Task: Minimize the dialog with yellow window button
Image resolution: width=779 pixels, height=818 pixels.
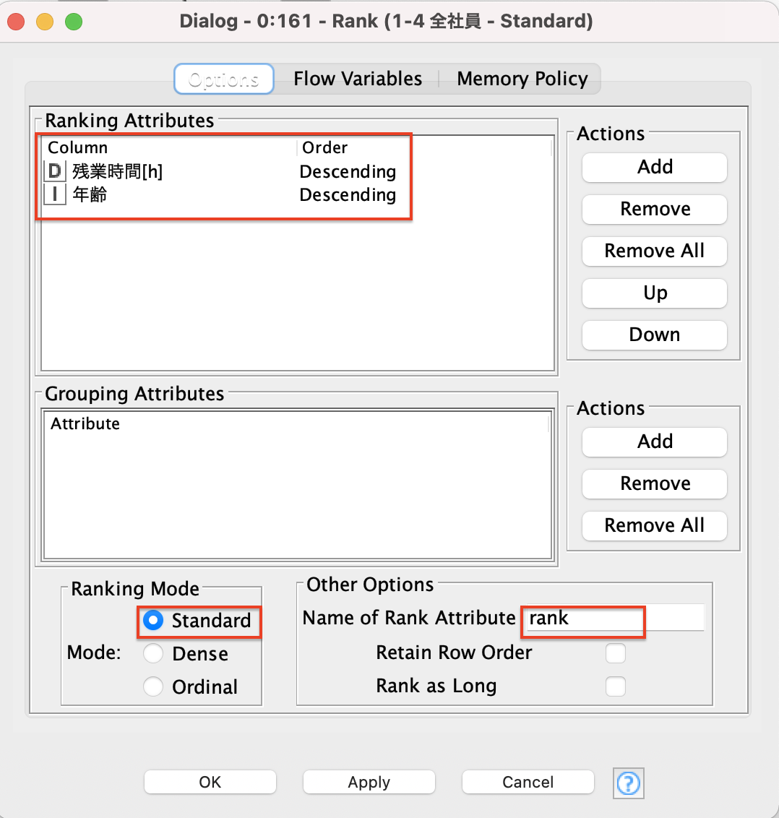Action: pyautogui.click(x=45, y=22)
